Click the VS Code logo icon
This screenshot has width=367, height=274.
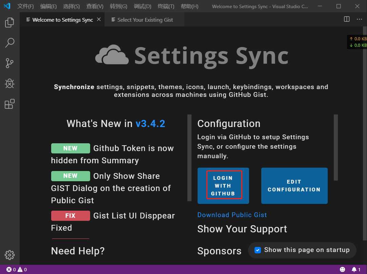(x=7, y=6)
